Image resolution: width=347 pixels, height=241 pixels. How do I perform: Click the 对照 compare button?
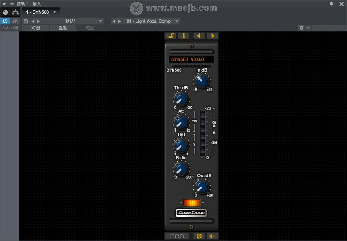point(36,28)
